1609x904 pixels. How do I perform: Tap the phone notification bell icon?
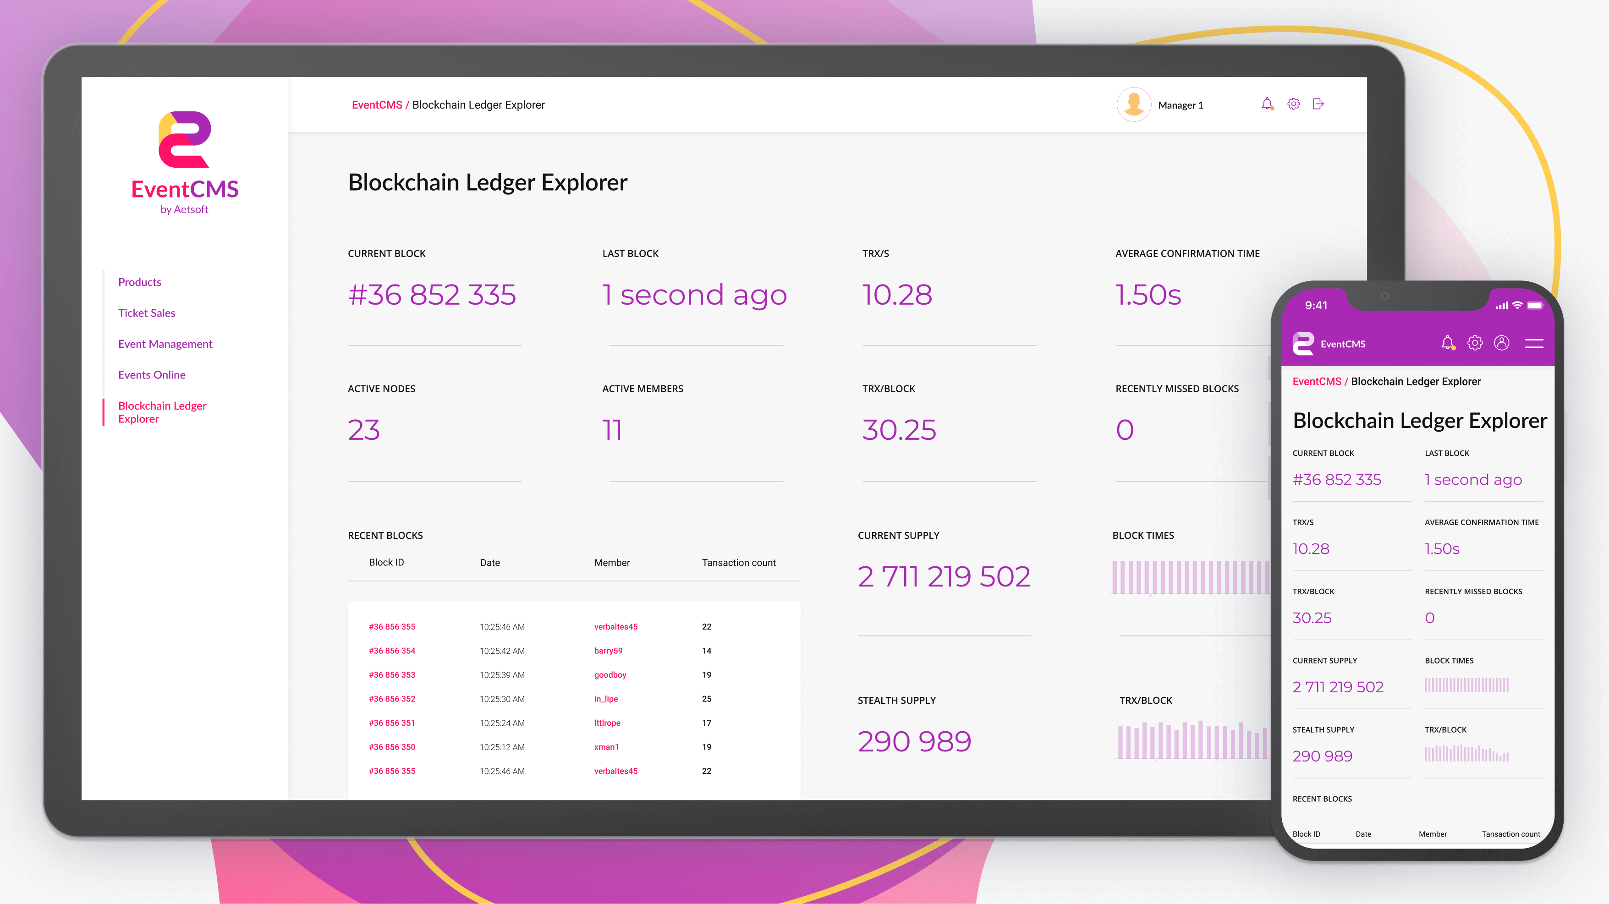(1448, 343)
